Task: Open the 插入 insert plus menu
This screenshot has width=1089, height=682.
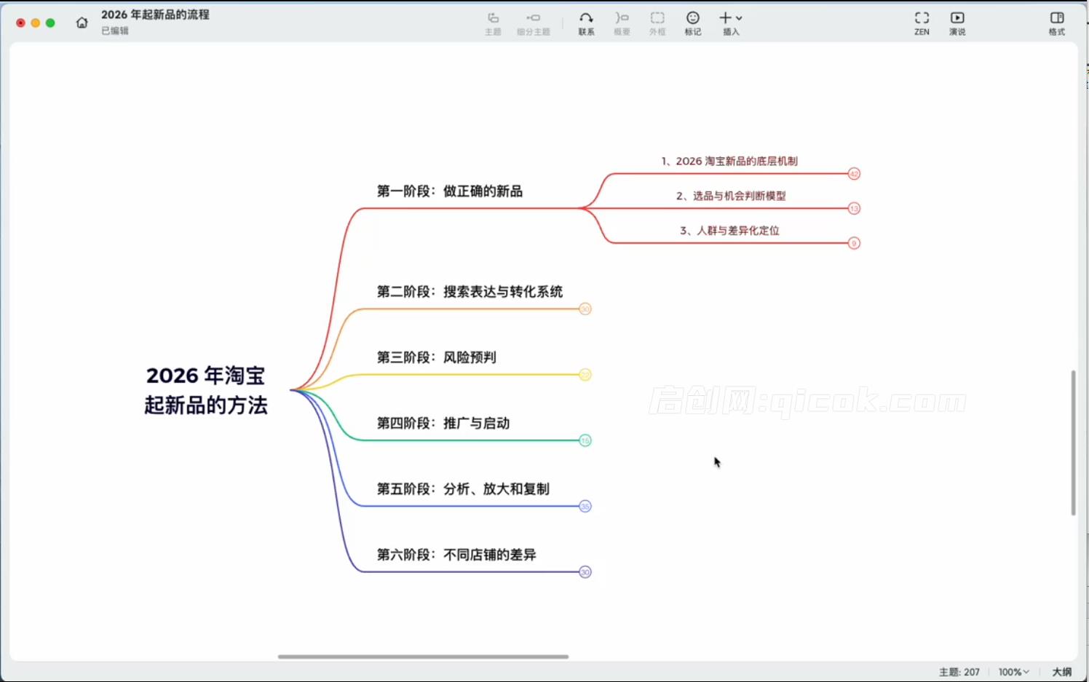Action: pos(731,23)
